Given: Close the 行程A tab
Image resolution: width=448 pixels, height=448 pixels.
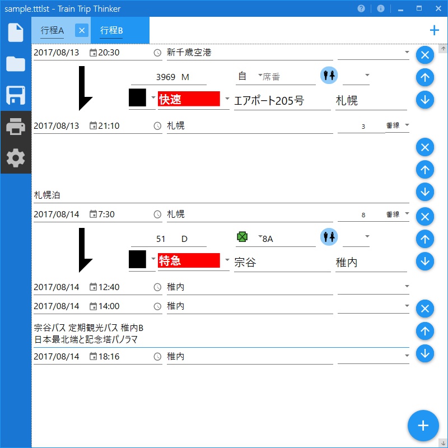Looking at the screenshot, I should click(82, 30).
